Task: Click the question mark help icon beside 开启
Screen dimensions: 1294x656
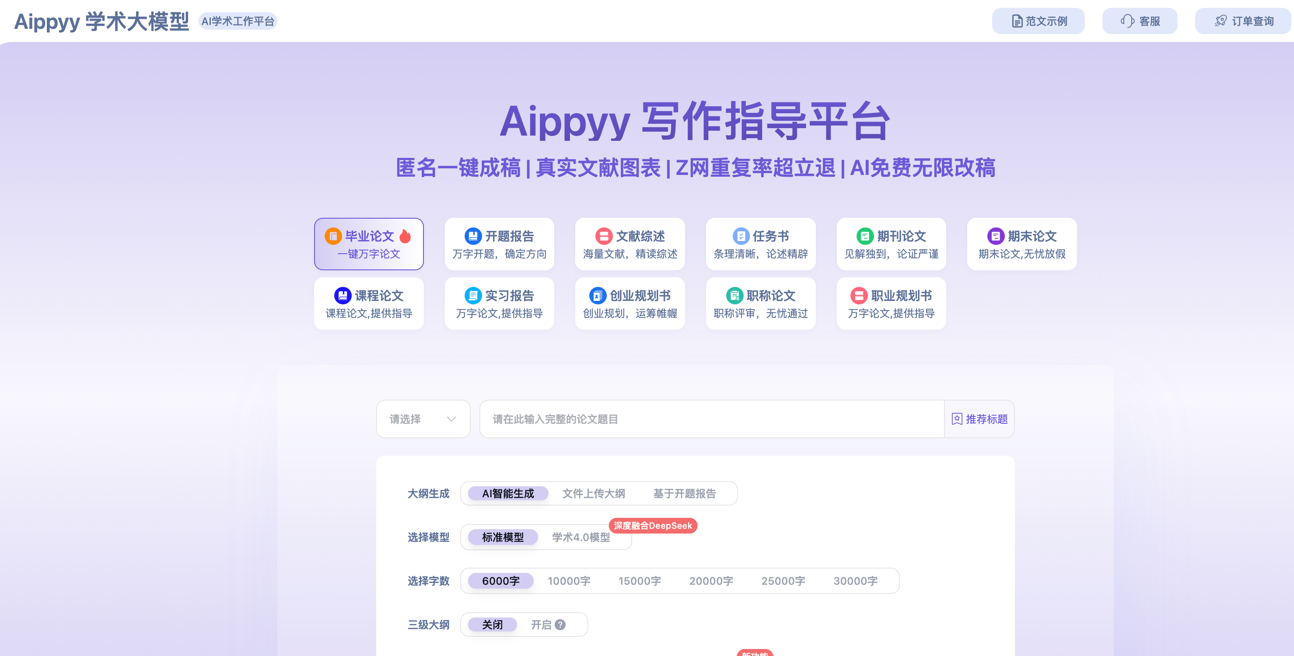Action: (x=560, y=625)
